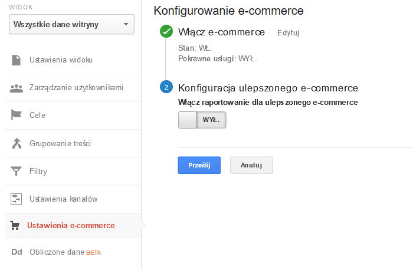This screenshot has height=270, width=413.
Task: Go to Cele in sidebar
Action: tap(37, 115)
